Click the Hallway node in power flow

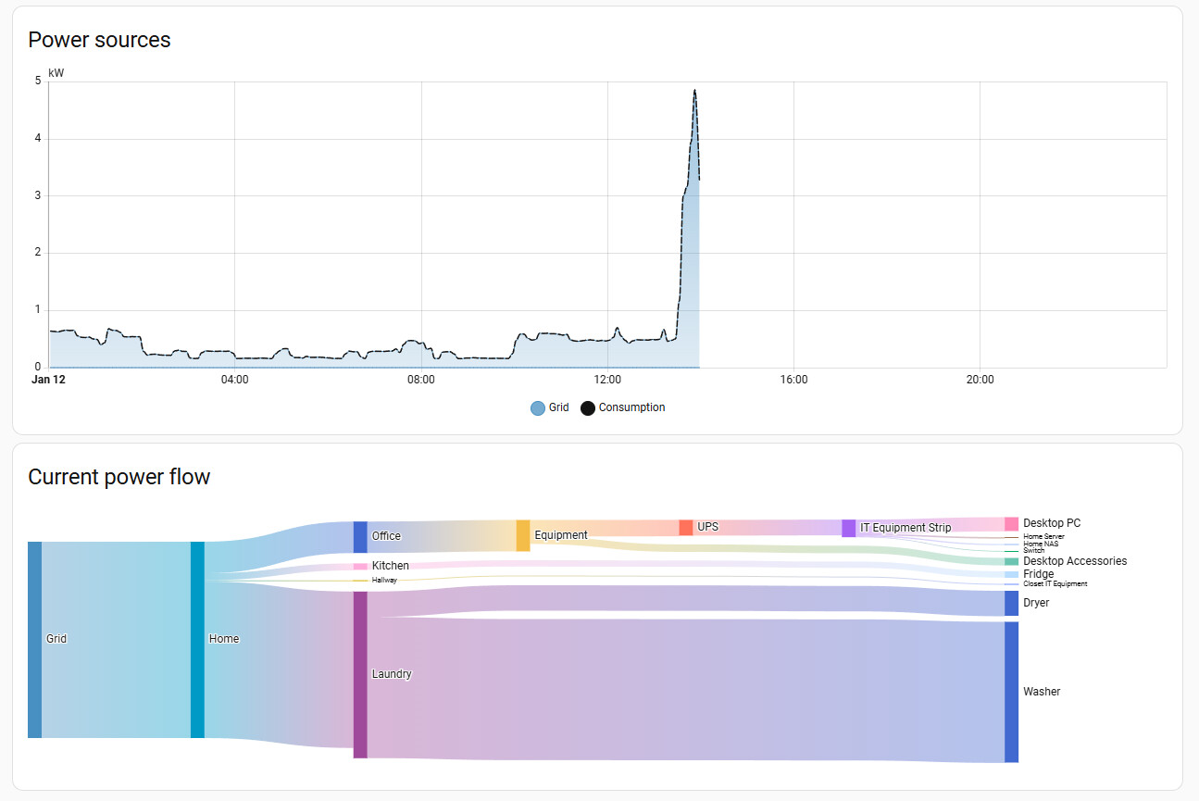tap(360, 580)
